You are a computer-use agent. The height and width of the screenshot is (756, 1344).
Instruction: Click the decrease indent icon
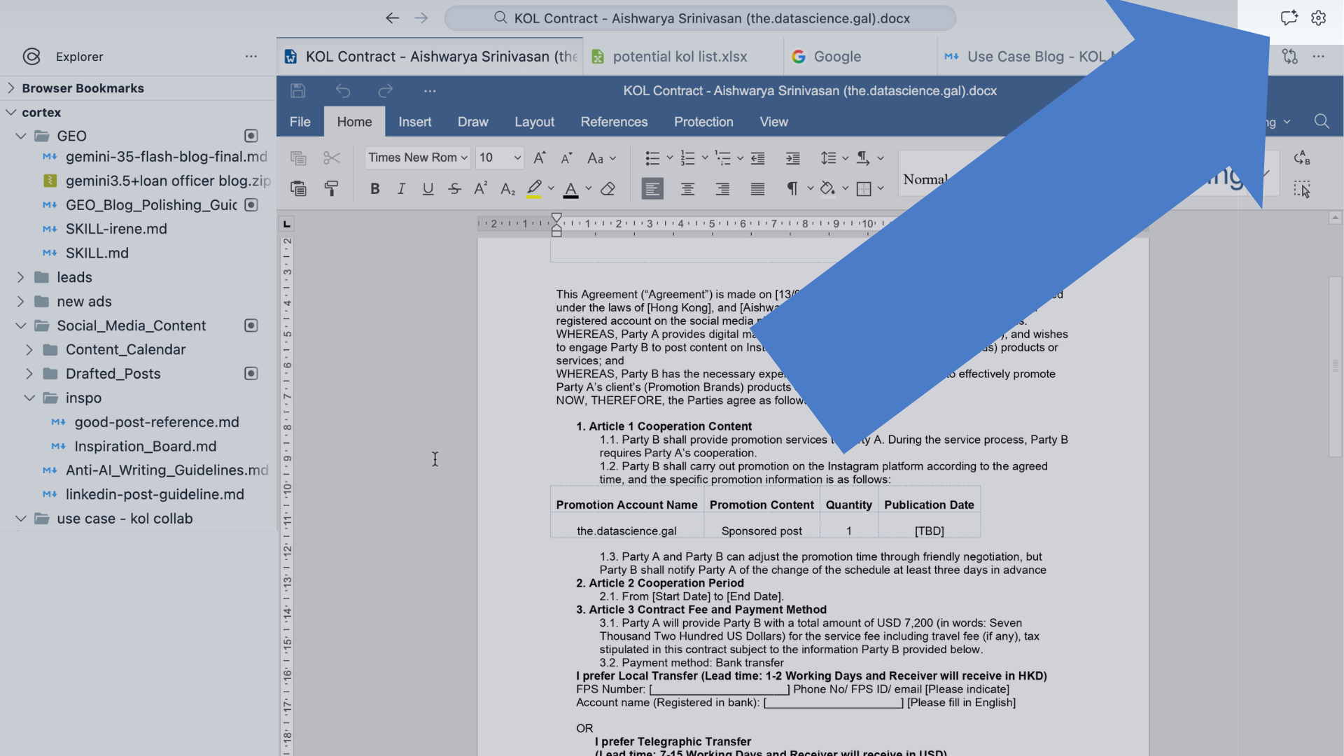(x=758, y=158)
